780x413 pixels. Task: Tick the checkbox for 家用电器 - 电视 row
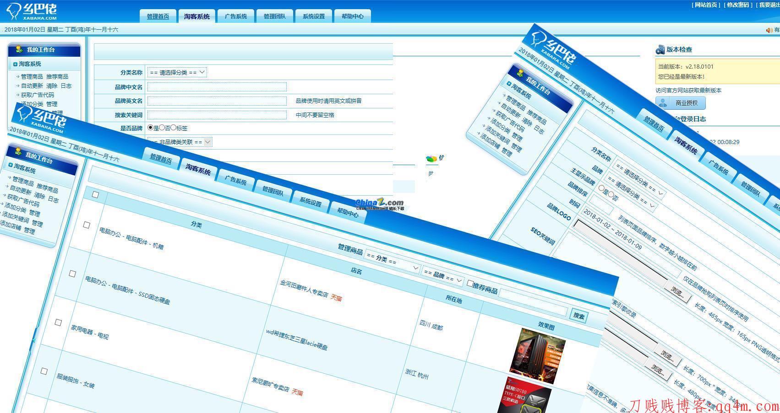[x=58, y=322]
